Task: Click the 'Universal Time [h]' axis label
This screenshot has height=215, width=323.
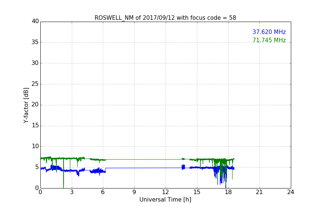Action: coord(165,200)
